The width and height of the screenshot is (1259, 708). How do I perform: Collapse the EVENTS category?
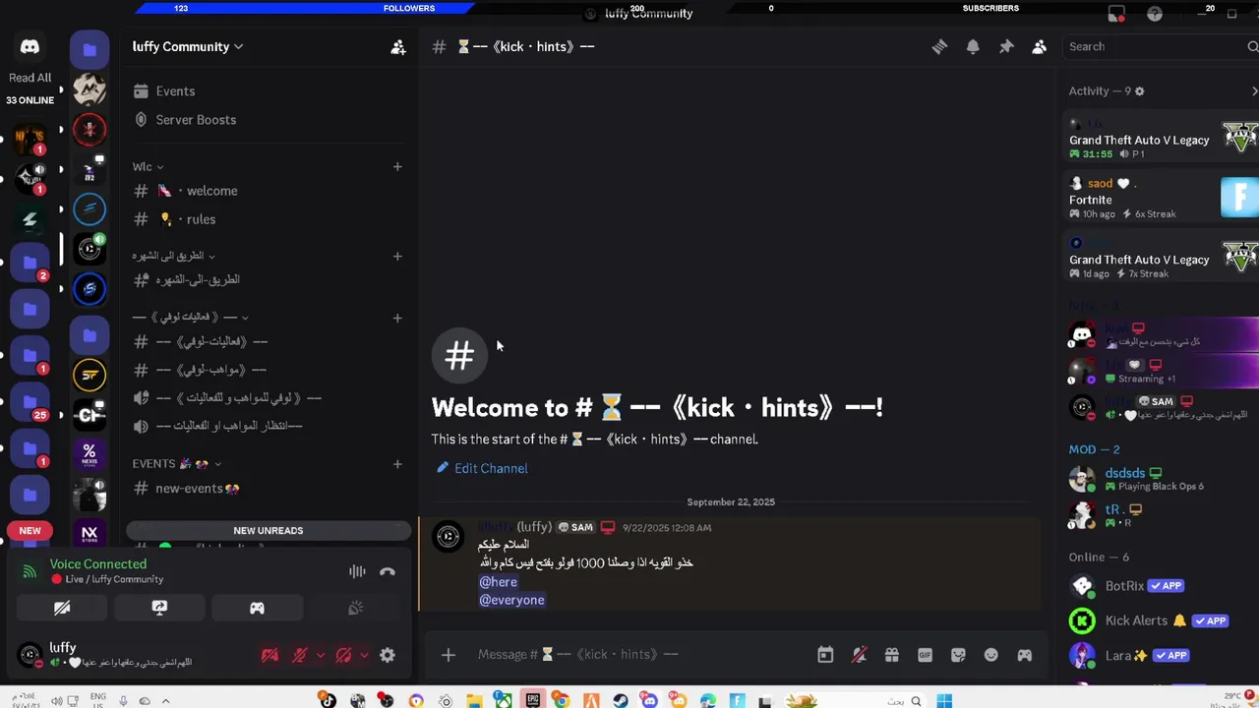[176, 463]
